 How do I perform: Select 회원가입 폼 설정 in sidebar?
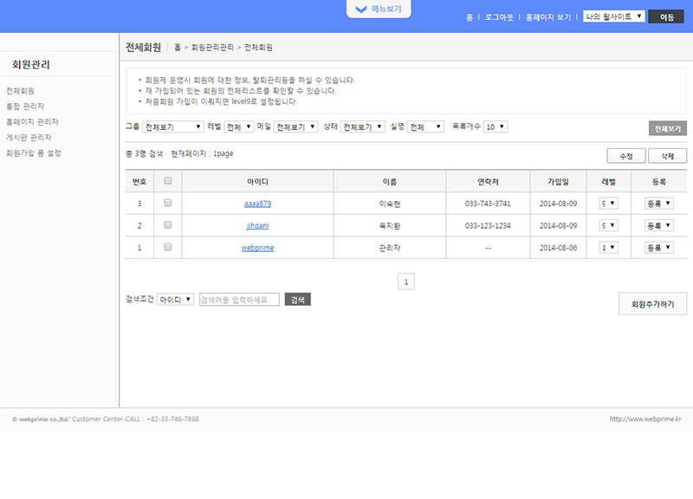34,153
